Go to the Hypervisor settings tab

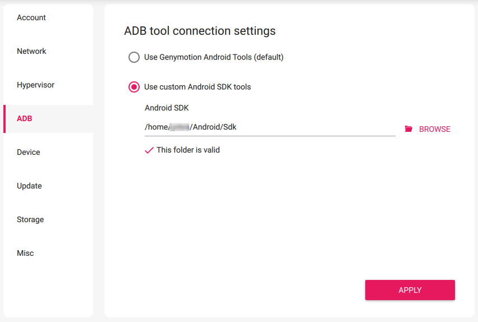pyautogui.click(x=35, y=85)
